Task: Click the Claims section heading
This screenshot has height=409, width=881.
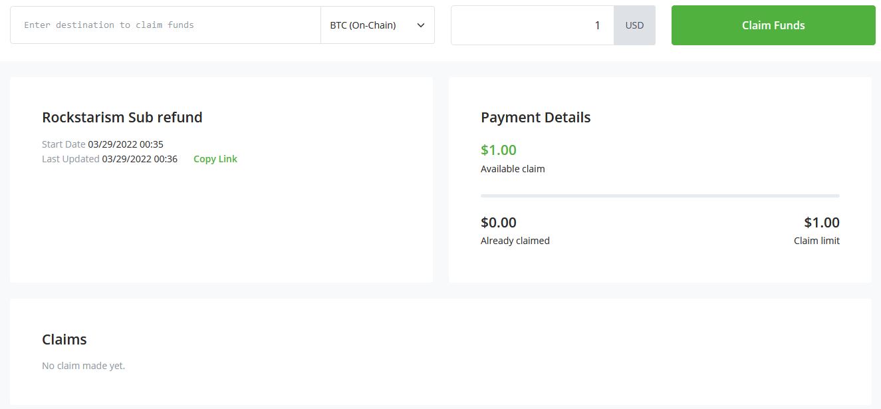Action: click(x=64, y=339)
